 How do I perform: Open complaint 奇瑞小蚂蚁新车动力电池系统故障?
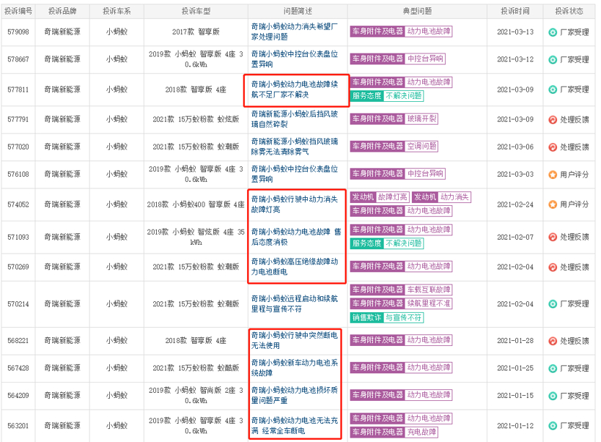pos(295,368)
